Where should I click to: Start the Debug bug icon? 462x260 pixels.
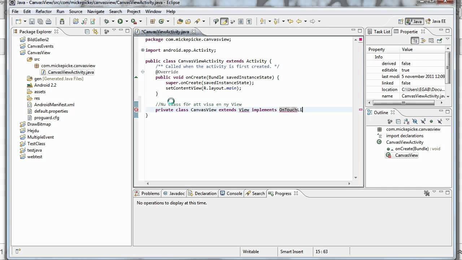click(x=106, y=21)
